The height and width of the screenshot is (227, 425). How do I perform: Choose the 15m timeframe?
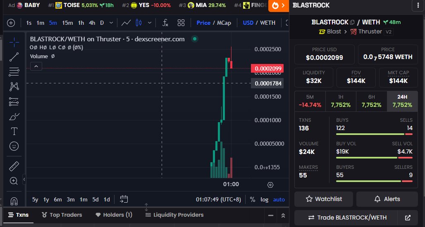coord(67,23)
